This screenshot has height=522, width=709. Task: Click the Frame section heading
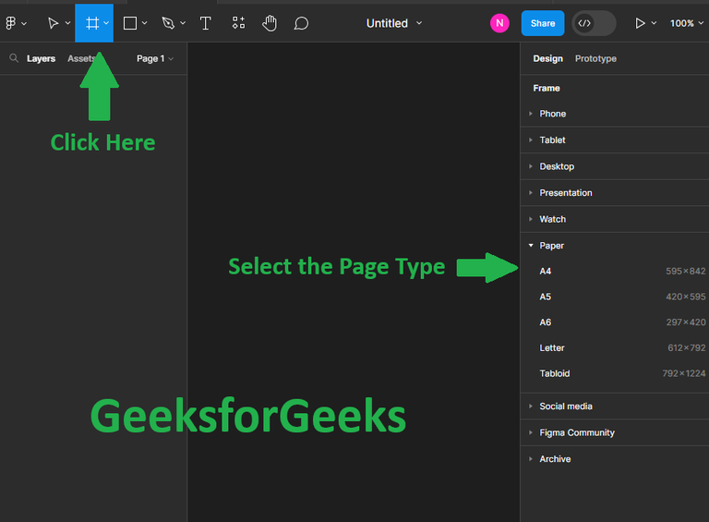click(x=547, y=88)
